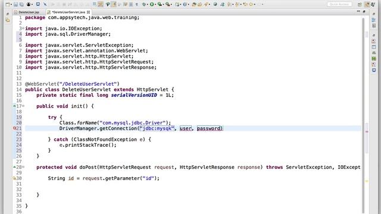381x214 pixels.
Task: Click the blue monitor icon in toolbar
Action: pyautogui.click(x=38, y=4)
